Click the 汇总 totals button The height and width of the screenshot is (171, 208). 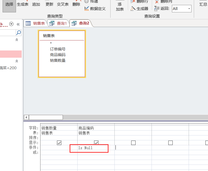[204, 4]
